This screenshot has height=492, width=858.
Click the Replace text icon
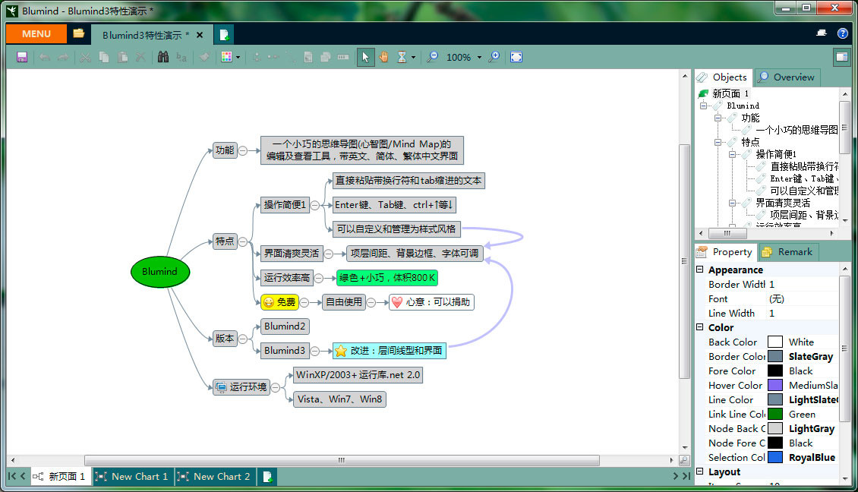[181, 57]
